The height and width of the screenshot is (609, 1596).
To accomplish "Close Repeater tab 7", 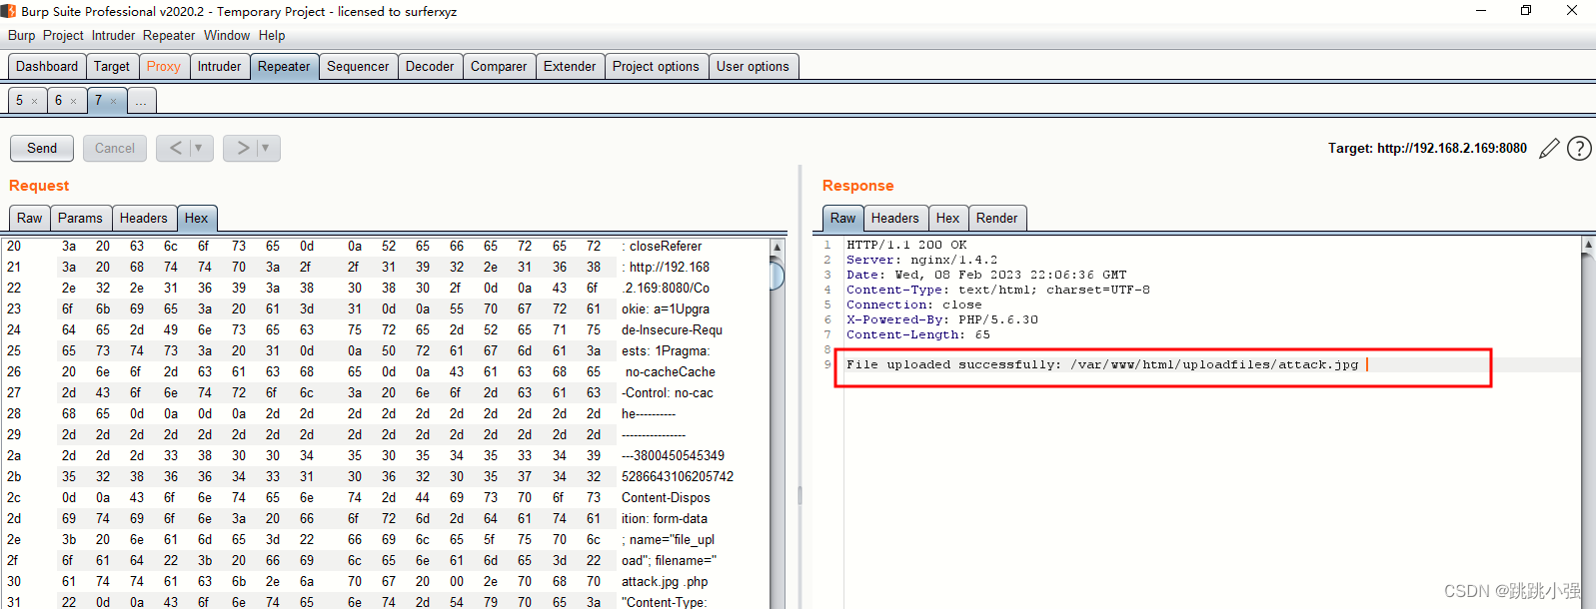I will [x=113, y=101].
